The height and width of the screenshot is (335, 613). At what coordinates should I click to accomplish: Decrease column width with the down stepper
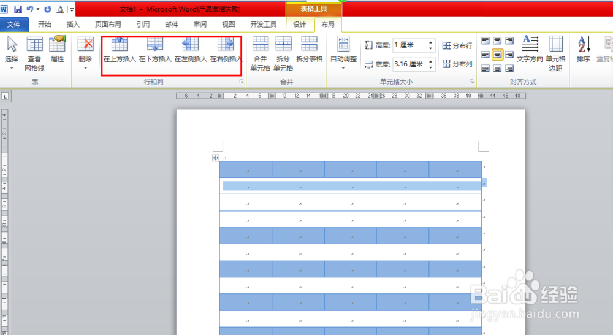point(430,67)
